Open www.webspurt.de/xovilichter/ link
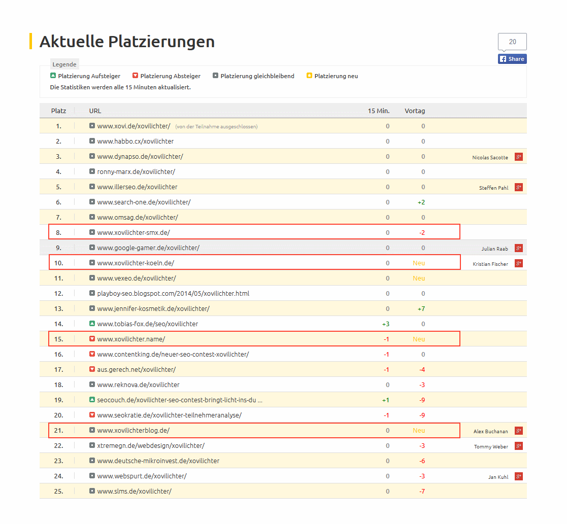 (x=142, y=476)
